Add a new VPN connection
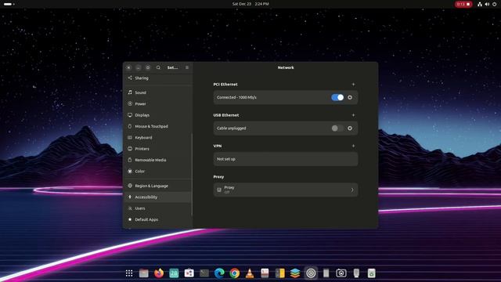Screen dimensions: 501x282 [353, 146]
